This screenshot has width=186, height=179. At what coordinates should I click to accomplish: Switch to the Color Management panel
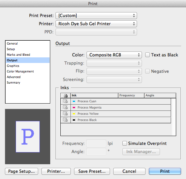20,71
